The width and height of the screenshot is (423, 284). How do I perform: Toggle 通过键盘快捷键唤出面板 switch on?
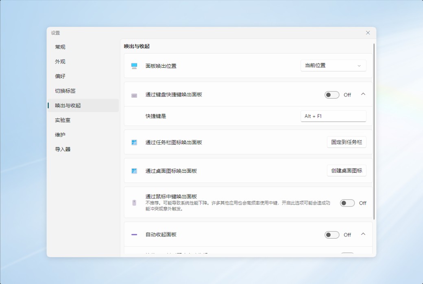click(332, 95)
